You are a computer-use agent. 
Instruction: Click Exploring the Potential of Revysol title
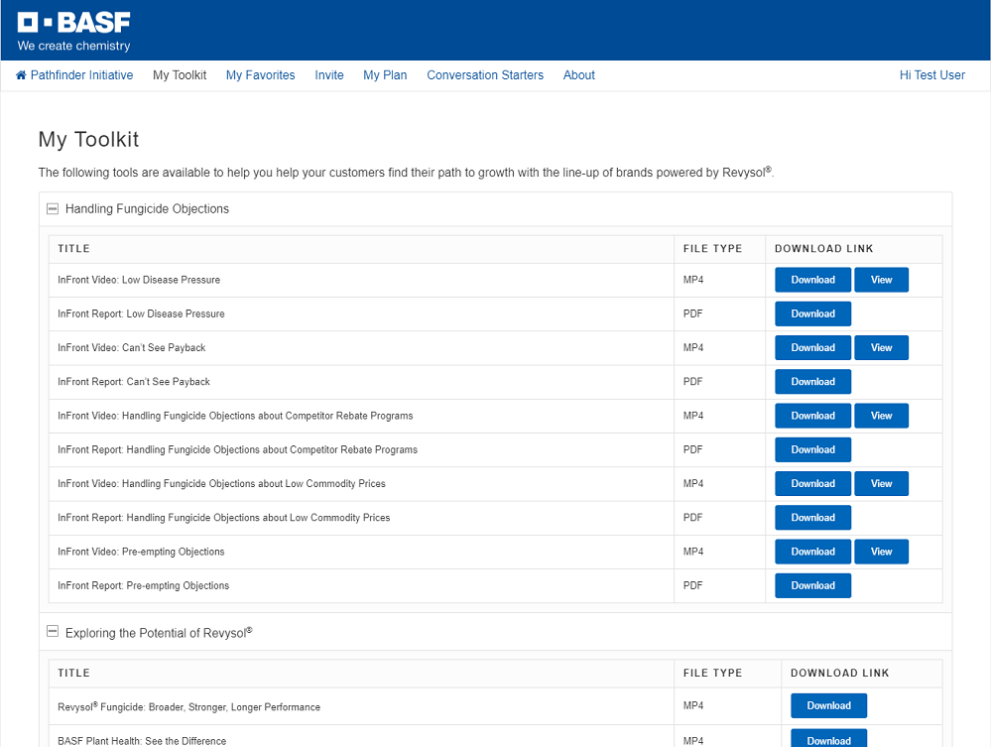159,633
